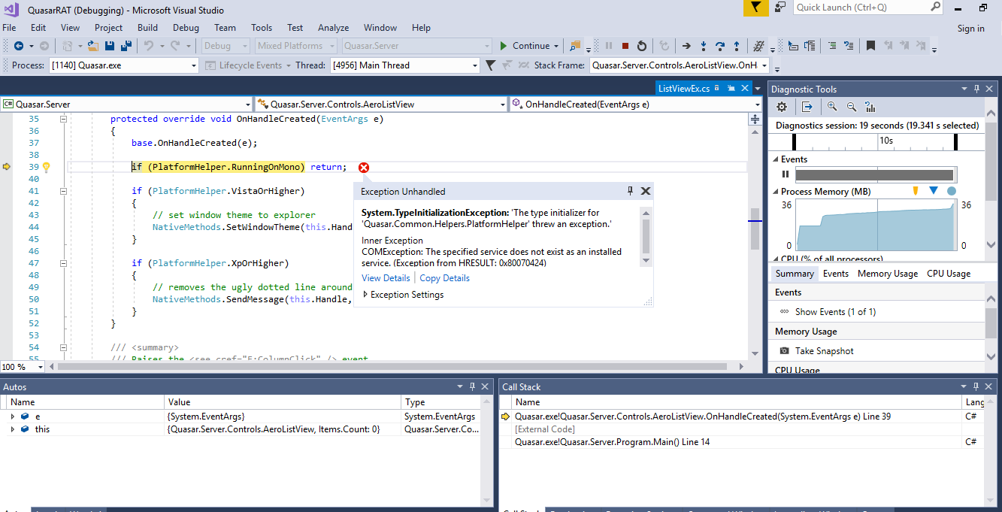Click the Reset Zoom chart icon
This screenshot has width=1002, height=512.
[x=870, y=107]
